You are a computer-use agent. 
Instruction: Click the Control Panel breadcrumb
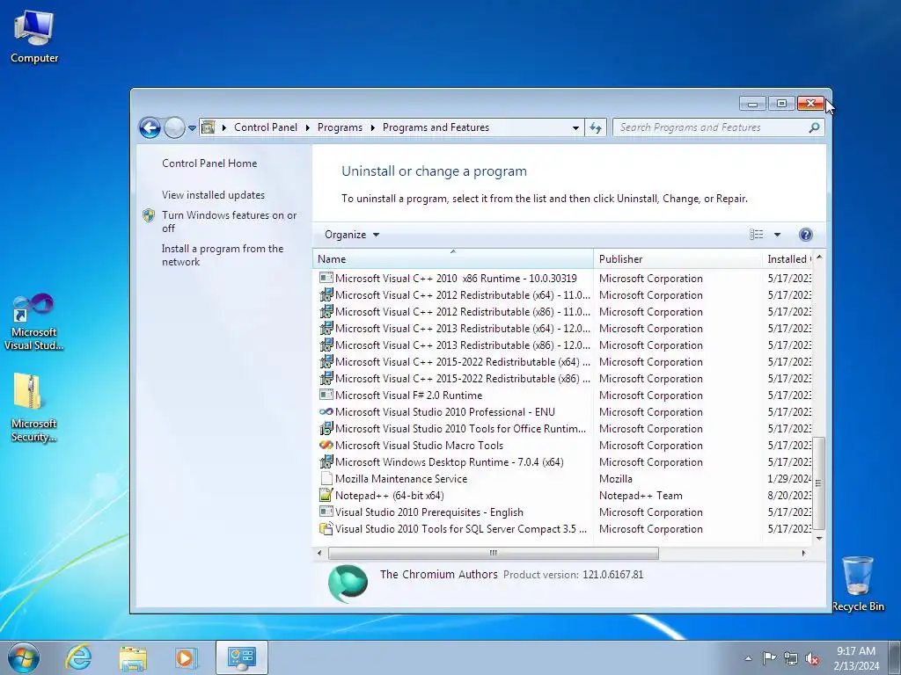[x=266, y=127]
